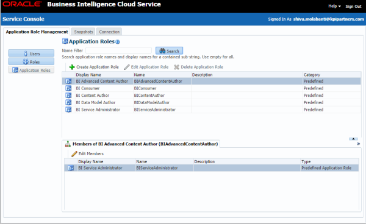366x224 pixels.
Task: Focus the Name Filter input field
Action: pyautogui.click(x=118, y=51)
